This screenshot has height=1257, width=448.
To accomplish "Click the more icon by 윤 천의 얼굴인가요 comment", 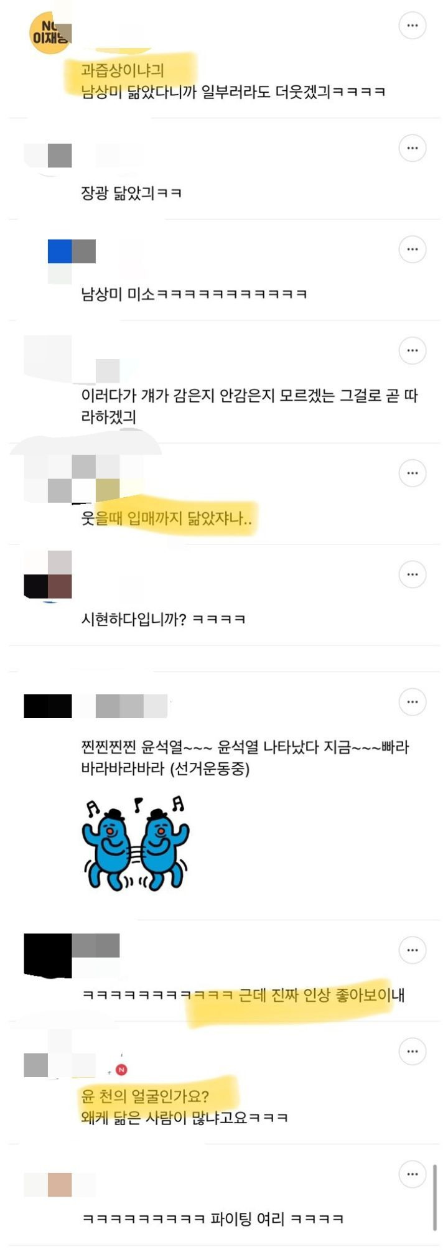I will [x=412, y=1052].
